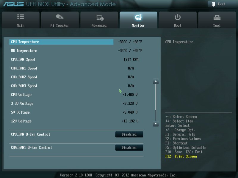Click the F5: Optimized Defaults hint
Screen dimensions: 238x178
pos(186,147)
